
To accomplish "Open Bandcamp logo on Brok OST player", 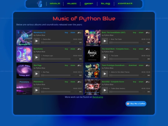I will pyautogui.click(x=148, y=33).
